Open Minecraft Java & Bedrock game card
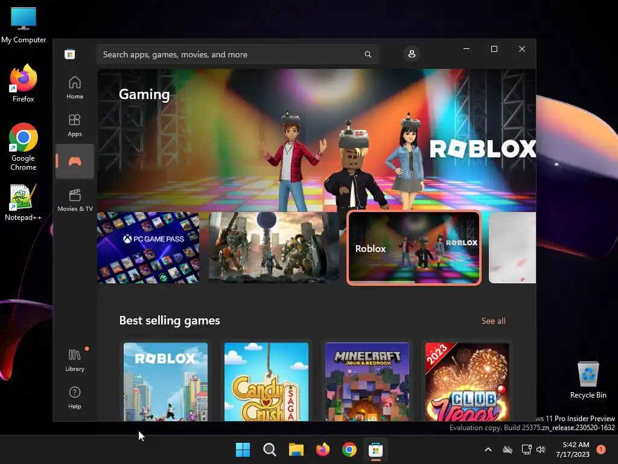The image size is (618, 464). [x=368, y=382]
